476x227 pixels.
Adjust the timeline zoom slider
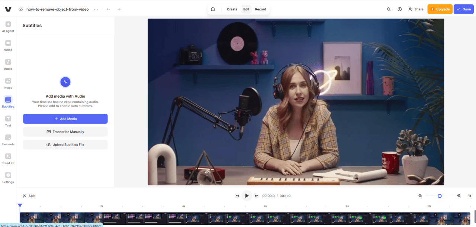click(439, 195)
